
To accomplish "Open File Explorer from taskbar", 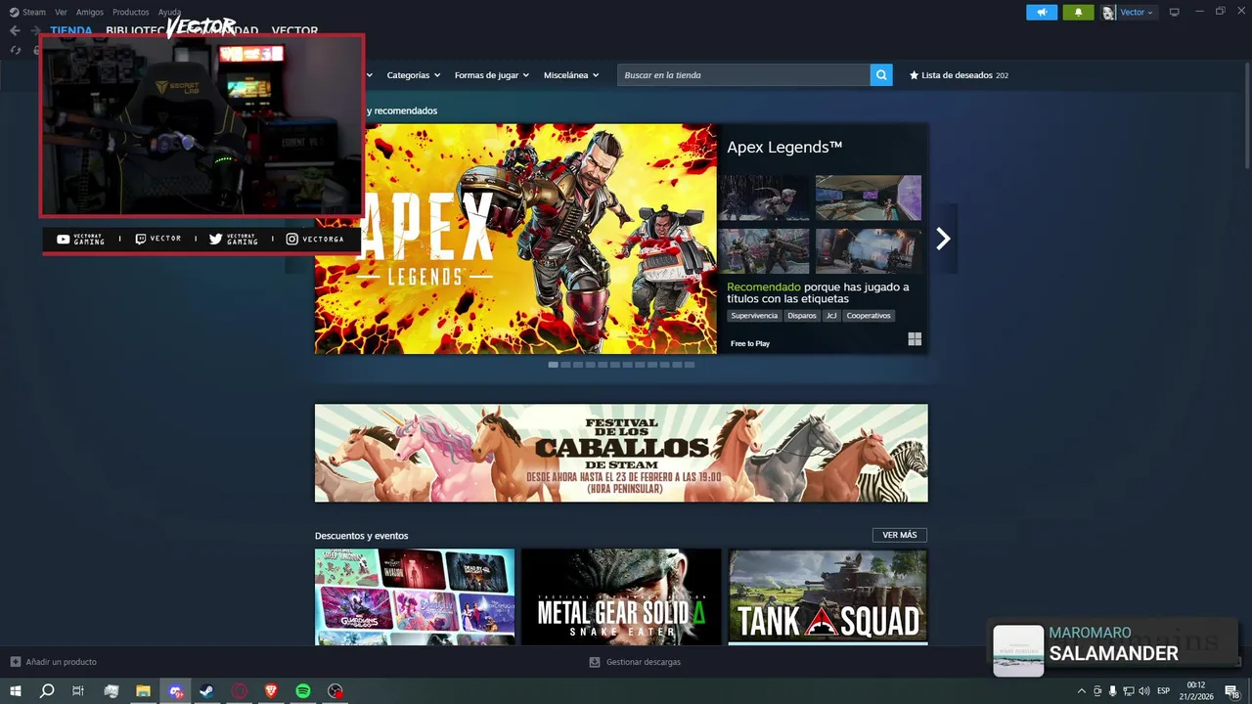I will [143, 691].
